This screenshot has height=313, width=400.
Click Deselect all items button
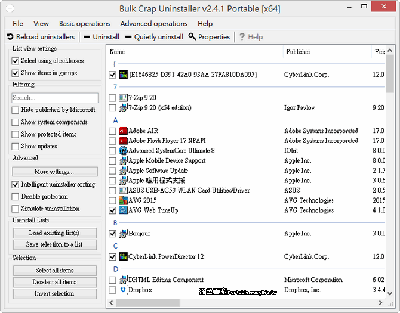(55, 282)
